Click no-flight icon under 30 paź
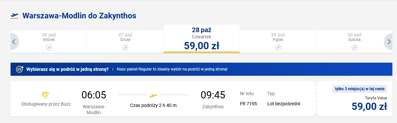397x123 pixels. click(354, 48)
